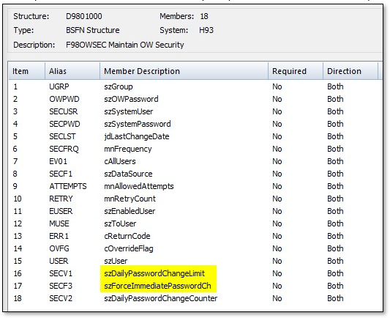This screenshot has height=318, width=390.
Task: Select the highlighted szForceImmediatePasswordCh row
Action: point(195,286)
